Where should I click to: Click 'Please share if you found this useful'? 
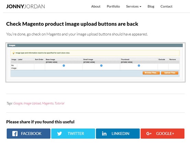tap(40, 122)
